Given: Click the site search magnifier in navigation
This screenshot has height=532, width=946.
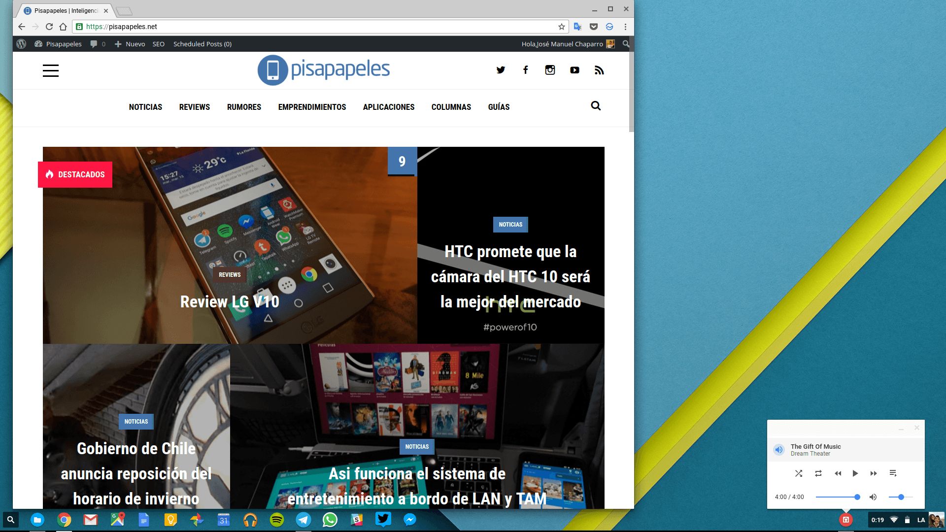Looking at the screenshot, I should point(596,106).
